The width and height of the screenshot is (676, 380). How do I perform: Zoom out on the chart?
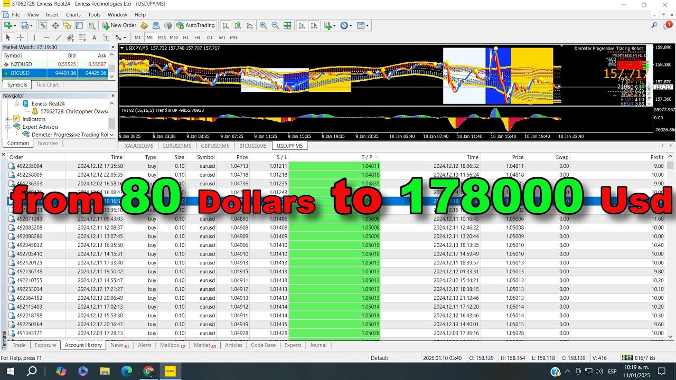click(x=275, y=25)
